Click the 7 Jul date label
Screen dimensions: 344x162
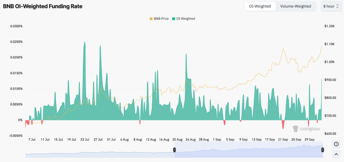tap(32, 140)
